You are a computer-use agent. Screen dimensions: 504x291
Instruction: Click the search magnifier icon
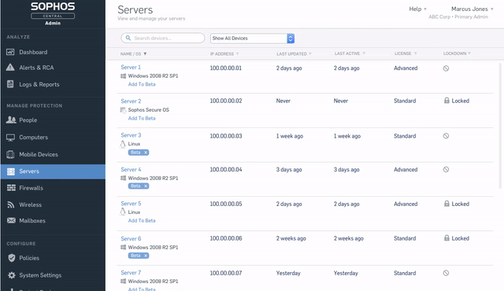coord(128,38)
